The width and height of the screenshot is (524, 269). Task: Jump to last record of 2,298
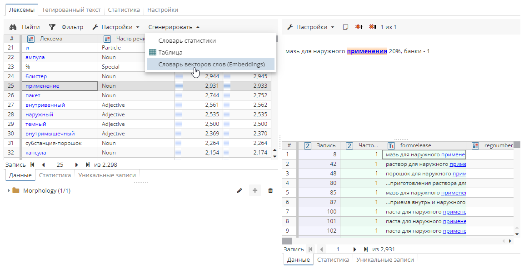click(x=88, y=165)
